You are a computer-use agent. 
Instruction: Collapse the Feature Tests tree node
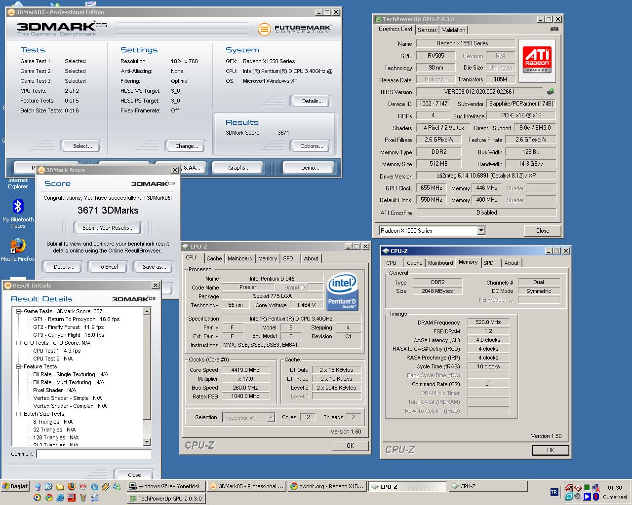coord(18,366)
